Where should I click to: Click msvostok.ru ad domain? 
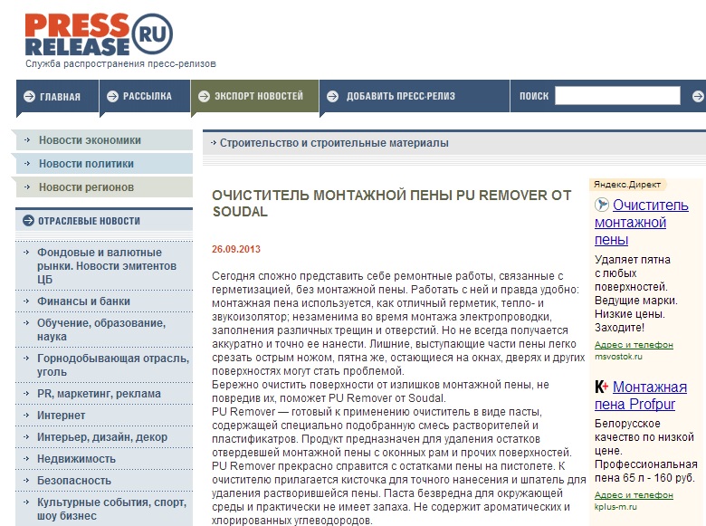click(618, 356)
